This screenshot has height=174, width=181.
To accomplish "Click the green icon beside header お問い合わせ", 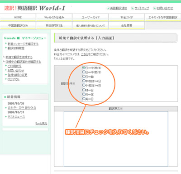I will click(155, 8).
